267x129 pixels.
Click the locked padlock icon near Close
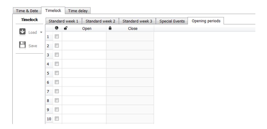tap(110, 28)
